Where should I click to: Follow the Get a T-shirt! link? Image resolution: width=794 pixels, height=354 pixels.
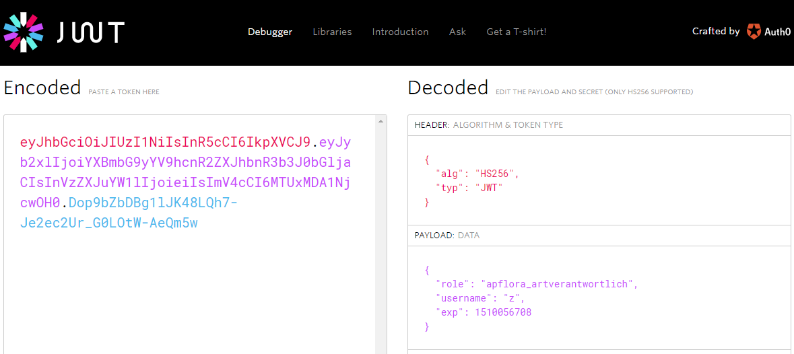click(x=516, y=32)
